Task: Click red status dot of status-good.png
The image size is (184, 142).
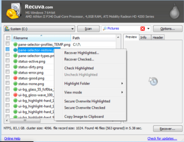Action: point(15,78)
